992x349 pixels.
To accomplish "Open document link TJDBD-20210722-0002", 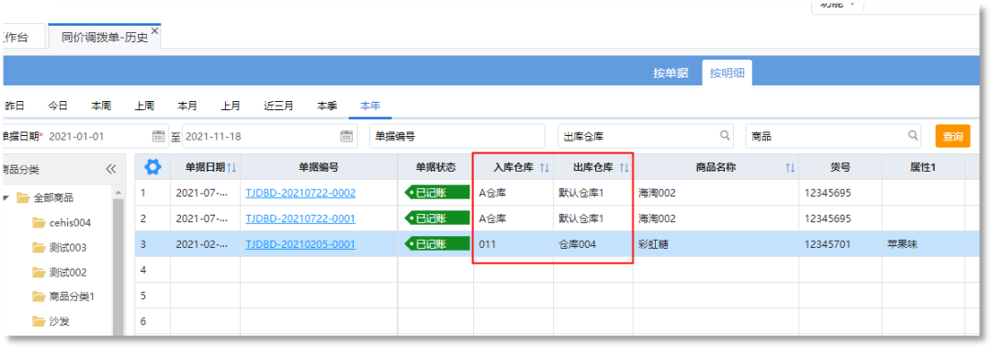I will [300, 193].
